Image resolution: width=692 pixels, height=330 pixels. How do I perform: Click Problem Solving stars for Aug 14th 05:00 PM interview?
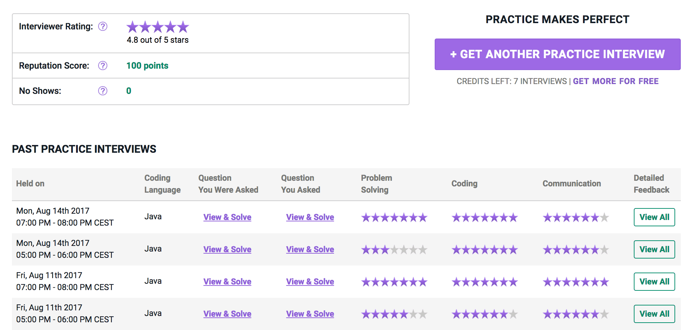[x=394, y=250]
